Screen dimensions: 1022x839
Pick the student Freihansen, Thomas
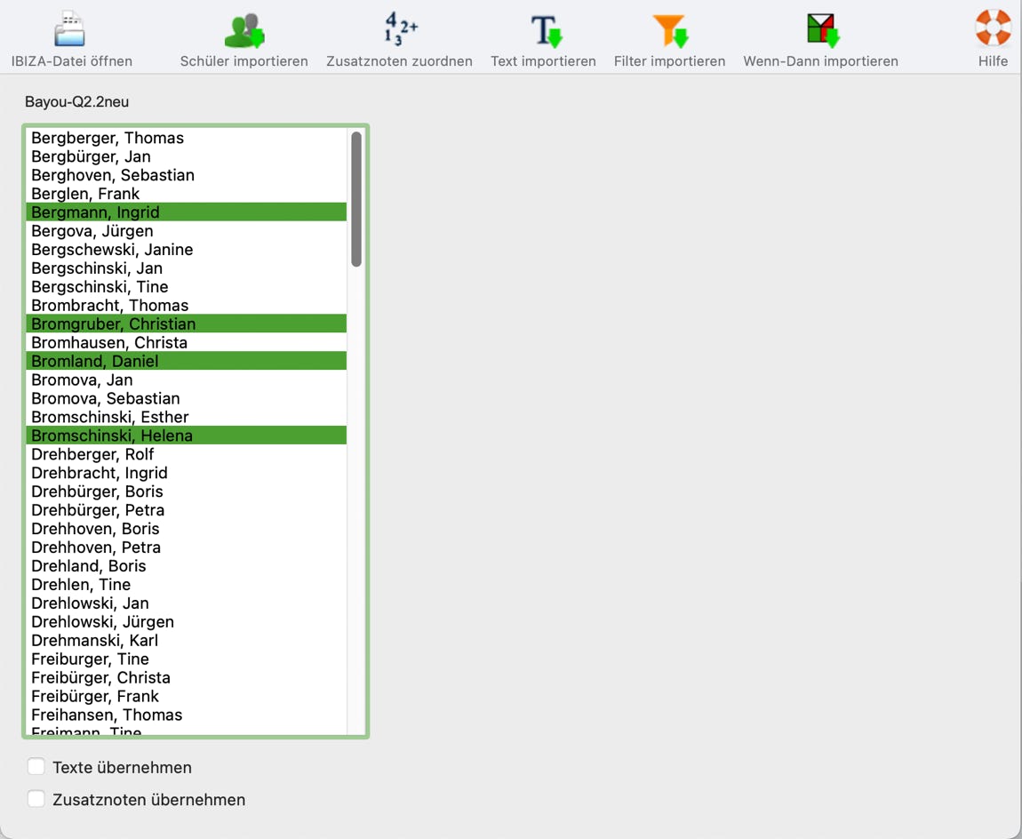pos(107,715)
